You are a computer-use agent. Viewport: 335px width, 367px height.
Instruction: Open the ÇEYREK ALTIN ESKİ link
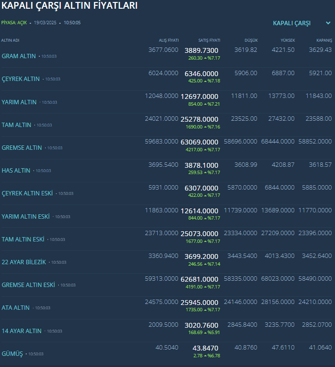click(x=27, y=193)
